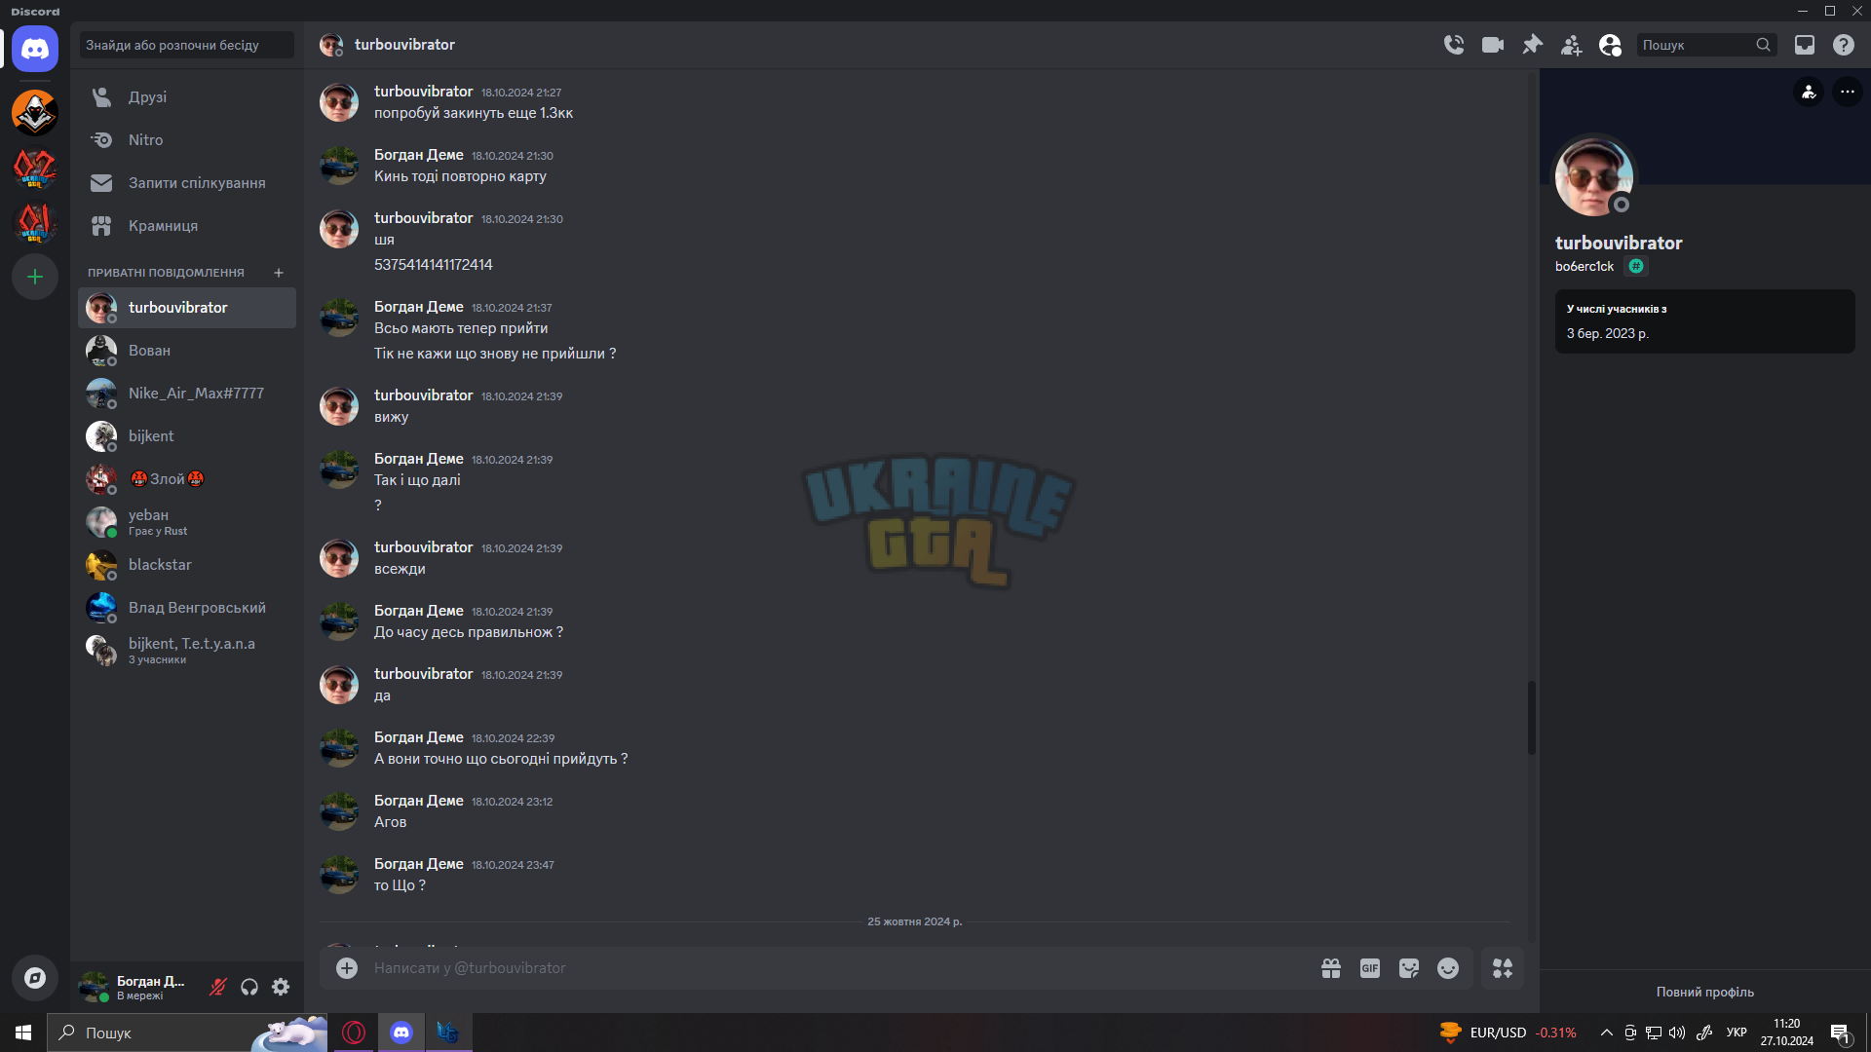Click Windows taskbar Пошук search box

pos(187,1033)
